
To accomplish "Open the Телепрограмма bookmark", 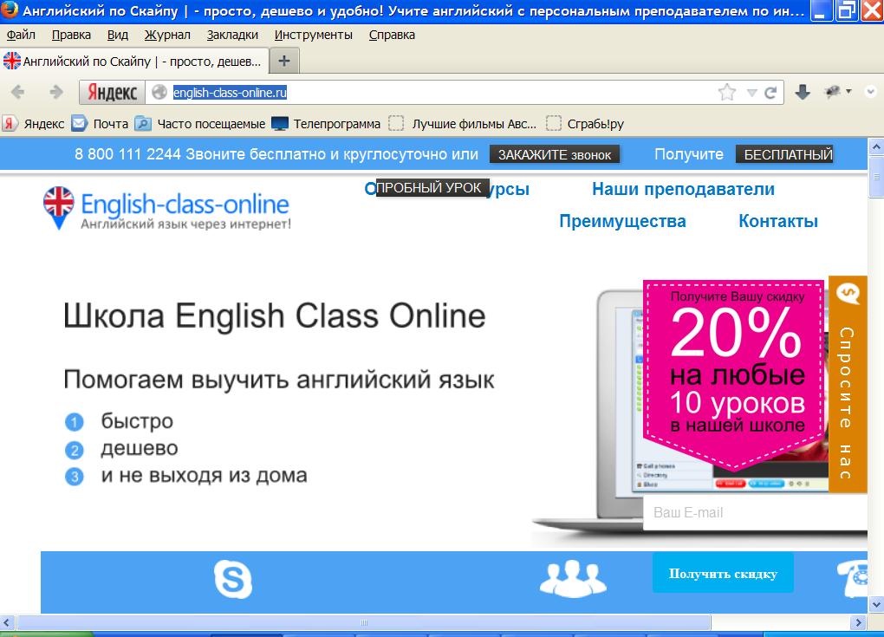I will pos(326,123).
